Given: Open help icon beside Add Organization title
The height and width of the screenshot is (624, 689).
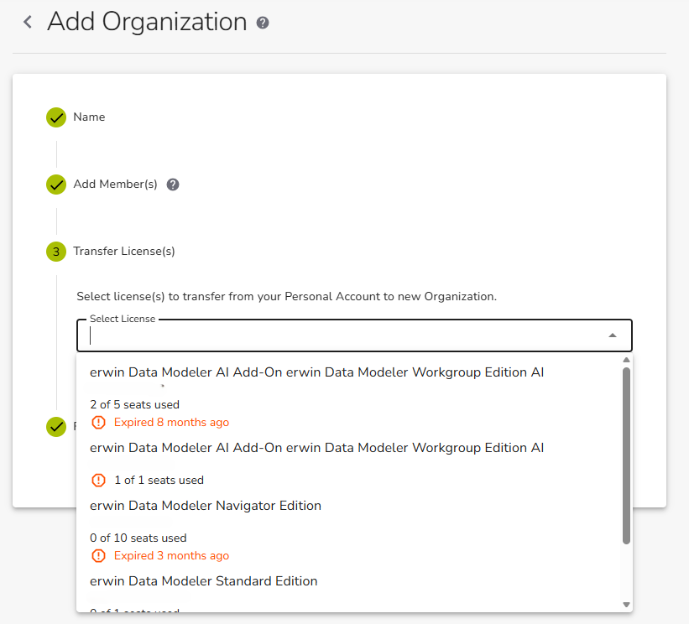Looking at the screenshot, I should point(263,23).
